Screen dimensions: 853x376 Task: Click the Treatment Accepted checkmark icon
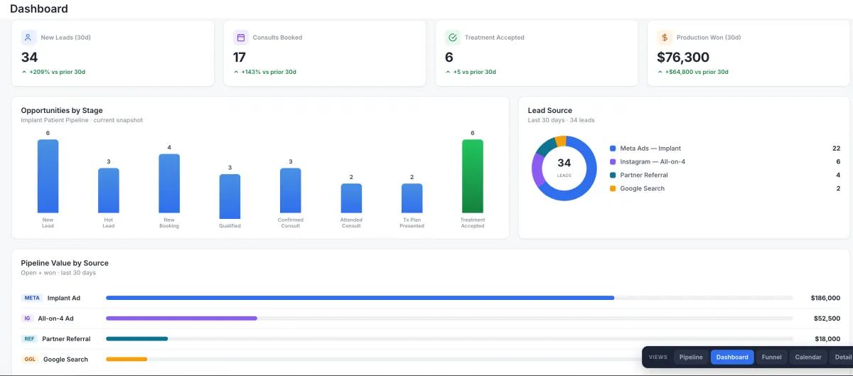click(452, 37)
